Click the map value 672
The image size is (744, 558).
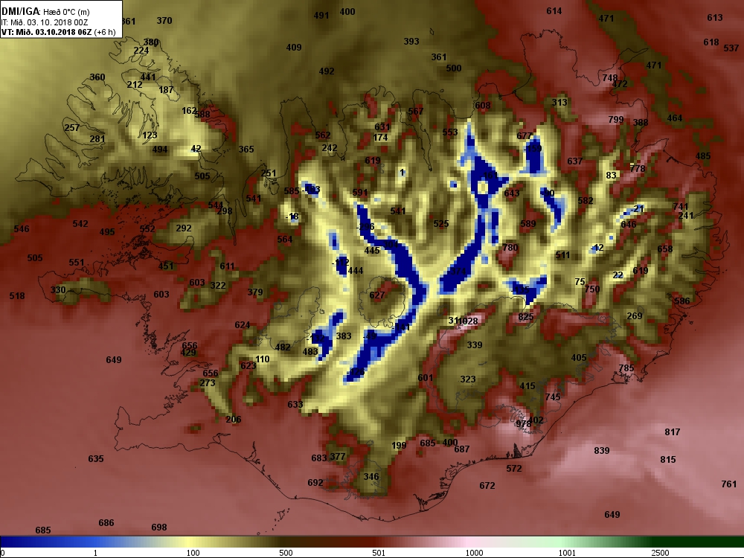pos(487,485)
